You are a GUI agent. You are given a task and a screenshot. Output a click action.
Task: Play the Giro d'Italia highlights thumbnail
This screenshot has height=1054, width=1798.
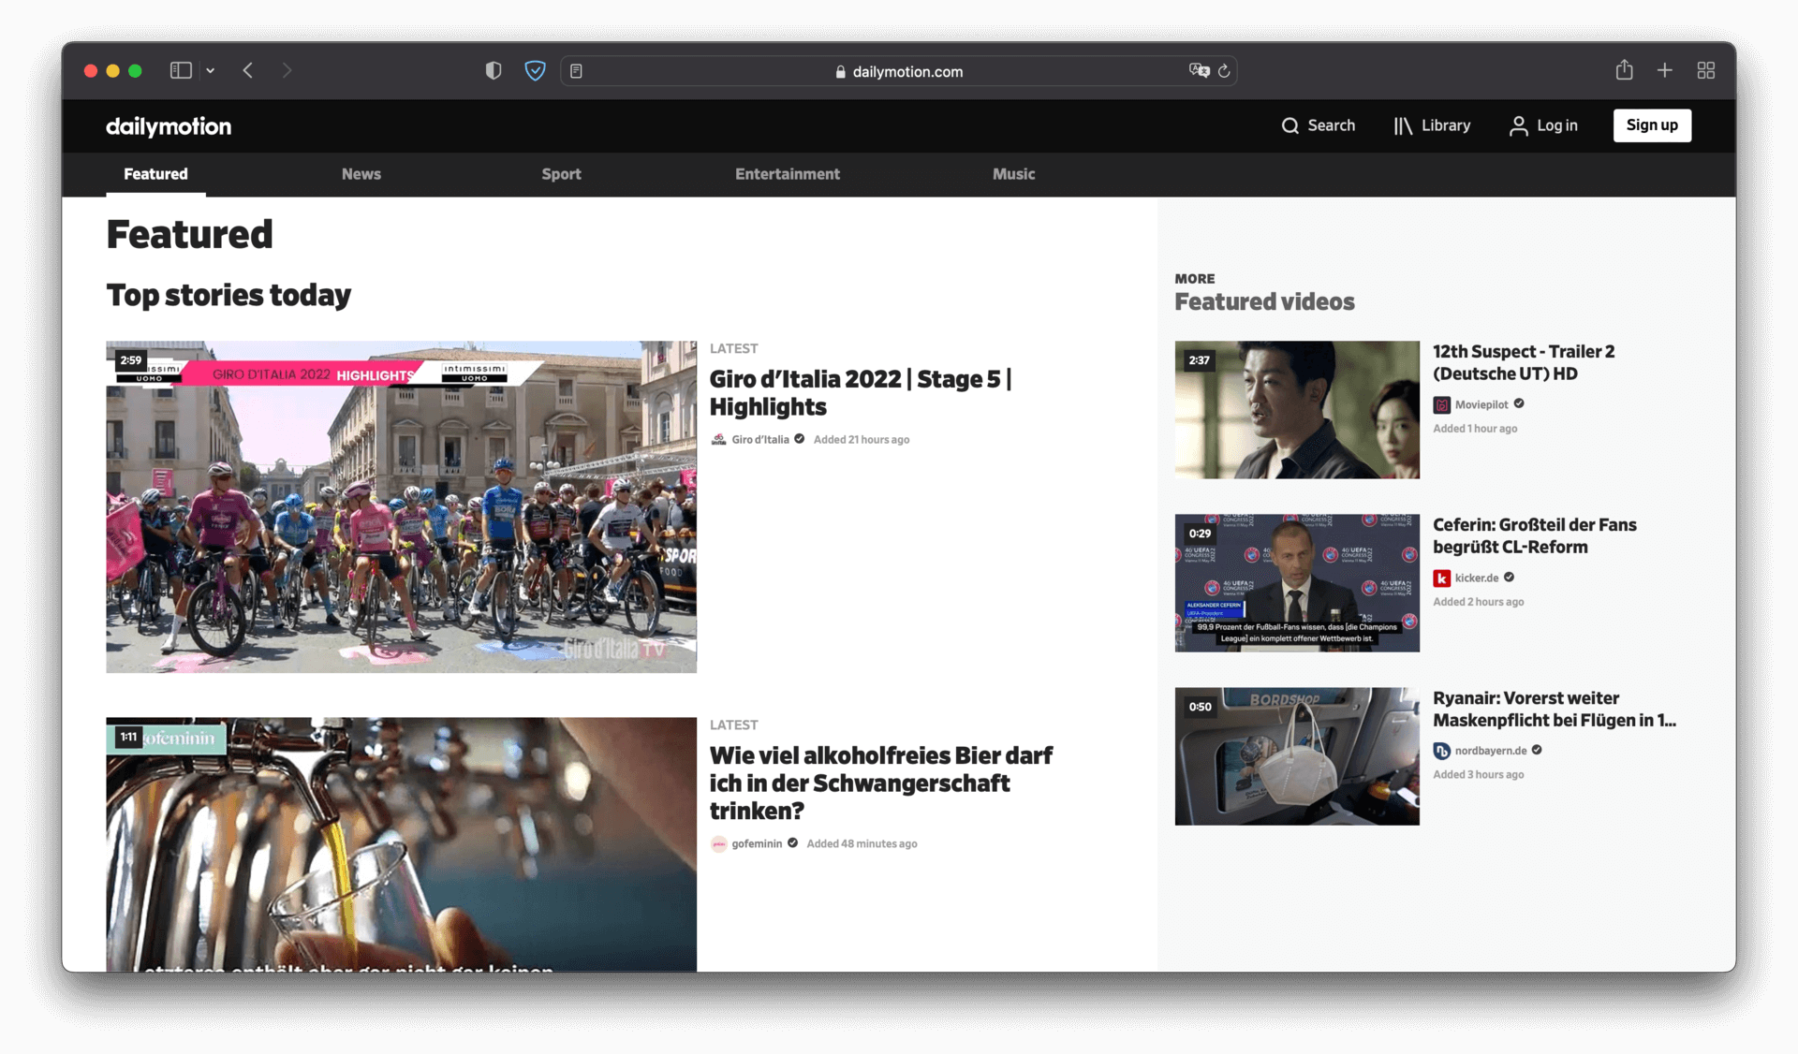(401, 506)
